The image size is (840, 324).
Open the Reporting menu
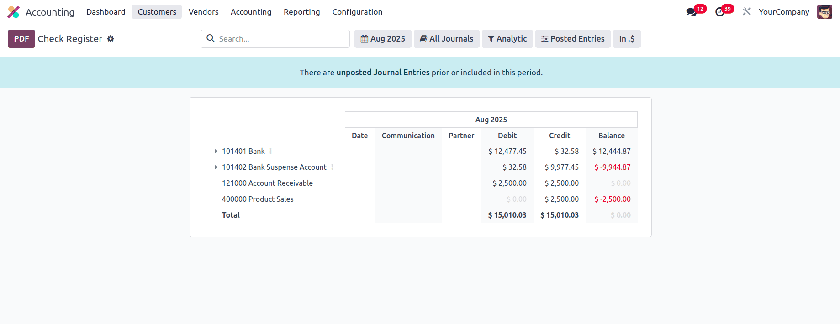302,12
